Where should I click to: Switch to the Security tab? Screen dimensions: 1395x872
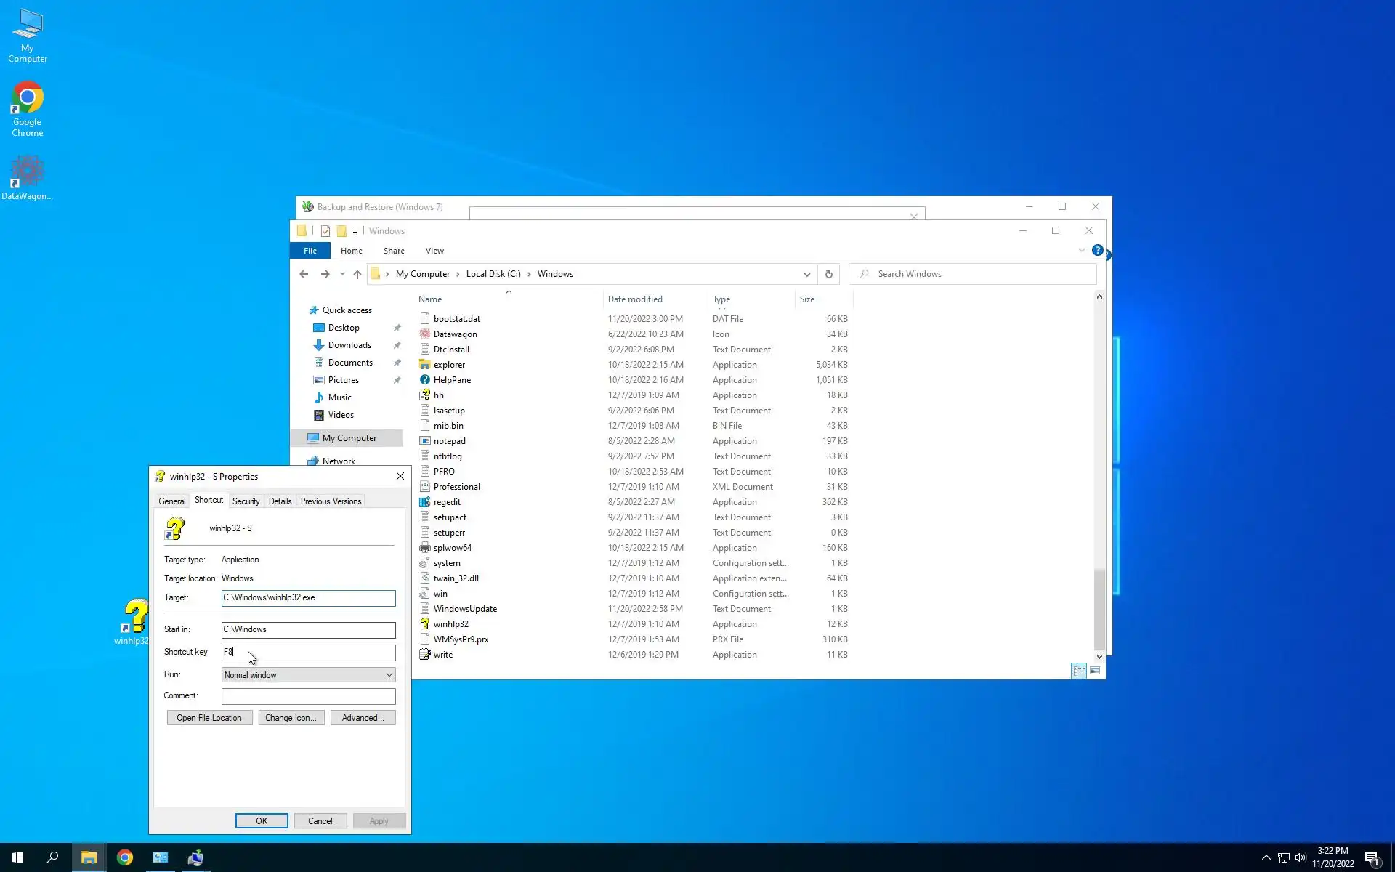pos(246,501)
